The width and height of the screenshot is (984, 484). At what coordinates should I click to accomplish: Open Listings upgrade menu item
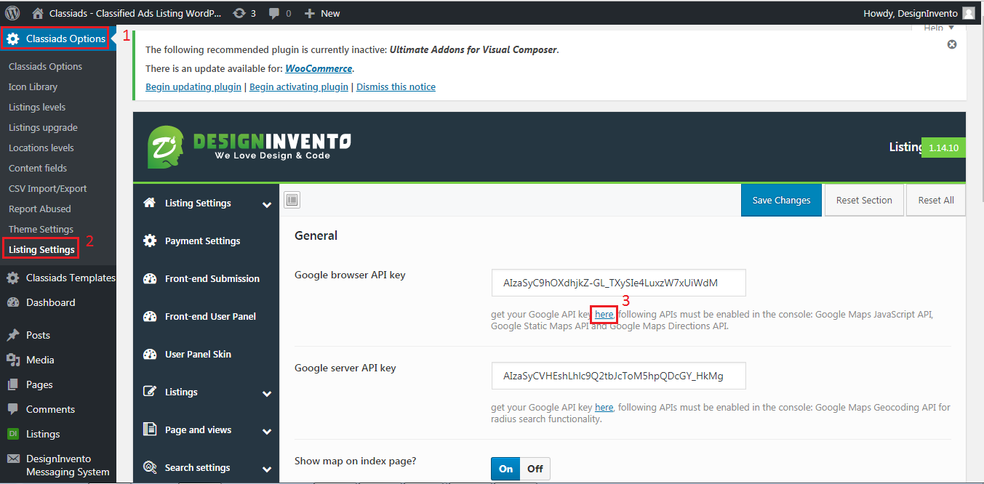pyautogui.click(x=43, y=127)
